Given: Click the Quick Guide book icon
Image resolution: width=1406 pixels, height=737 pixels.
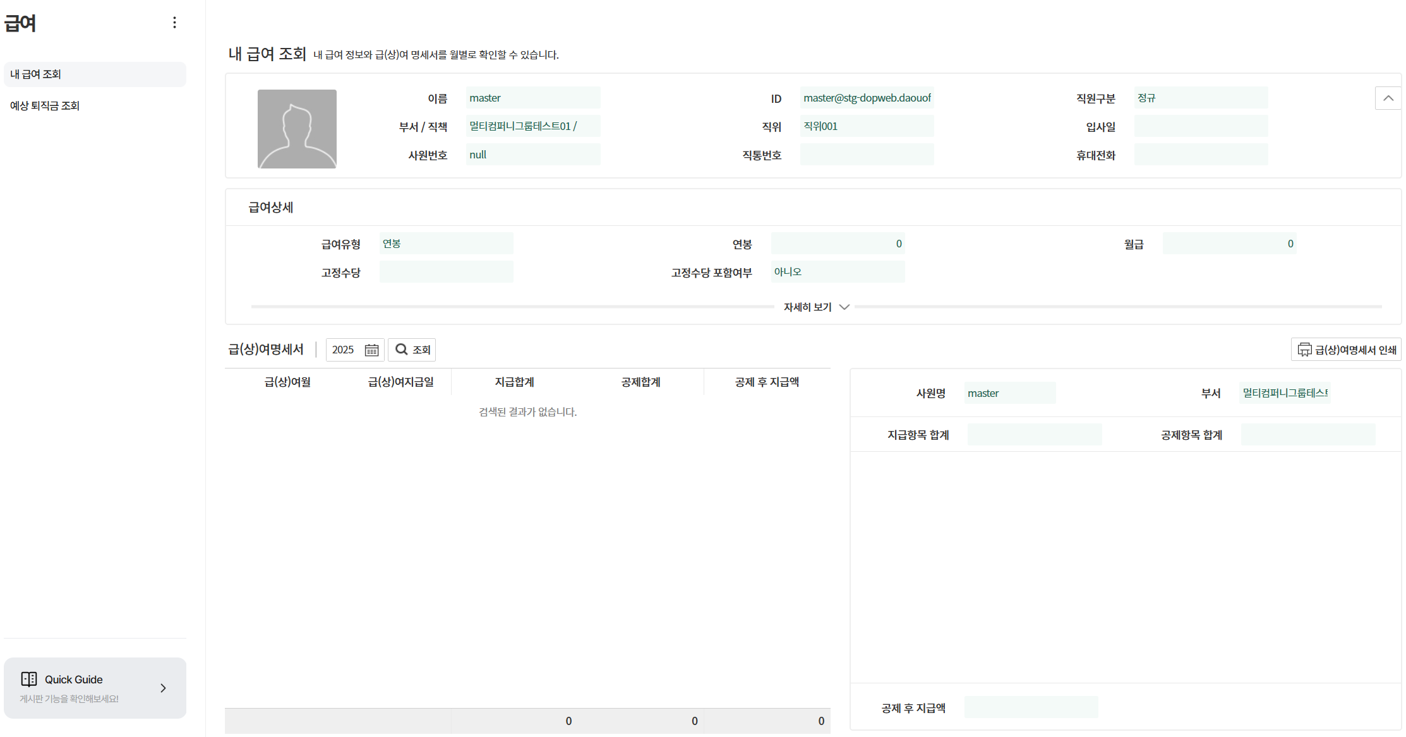Looking at the screenshot, I should (x=29, y=679).
